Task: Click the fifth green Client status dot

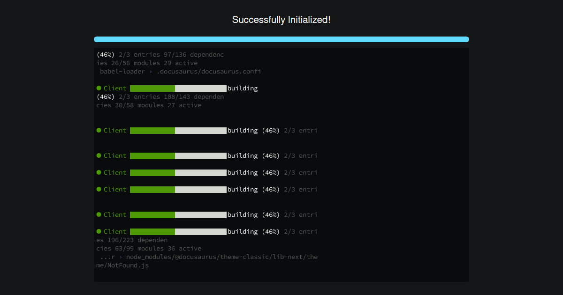Action: click(99, 189)
